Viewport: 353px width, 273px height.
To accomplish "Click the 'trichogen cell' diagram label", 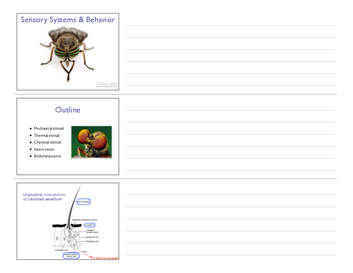I will point(92,241).
